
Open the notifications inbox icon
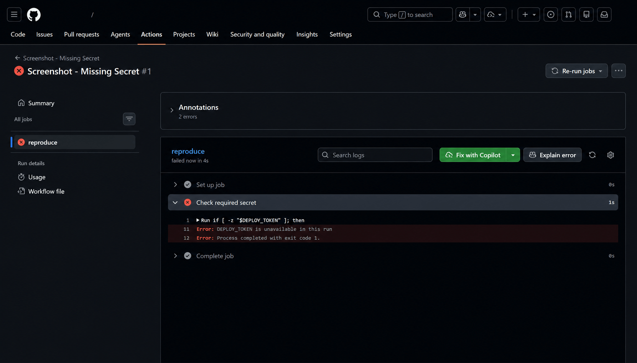604,15
